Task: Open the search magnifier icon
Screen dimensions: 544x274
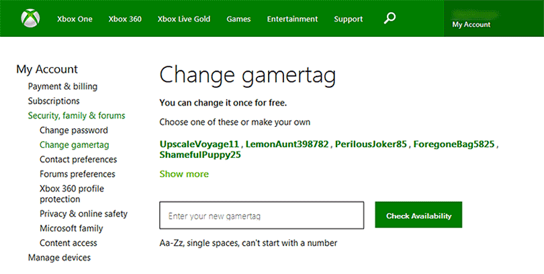Action: [x=390, y=18]
